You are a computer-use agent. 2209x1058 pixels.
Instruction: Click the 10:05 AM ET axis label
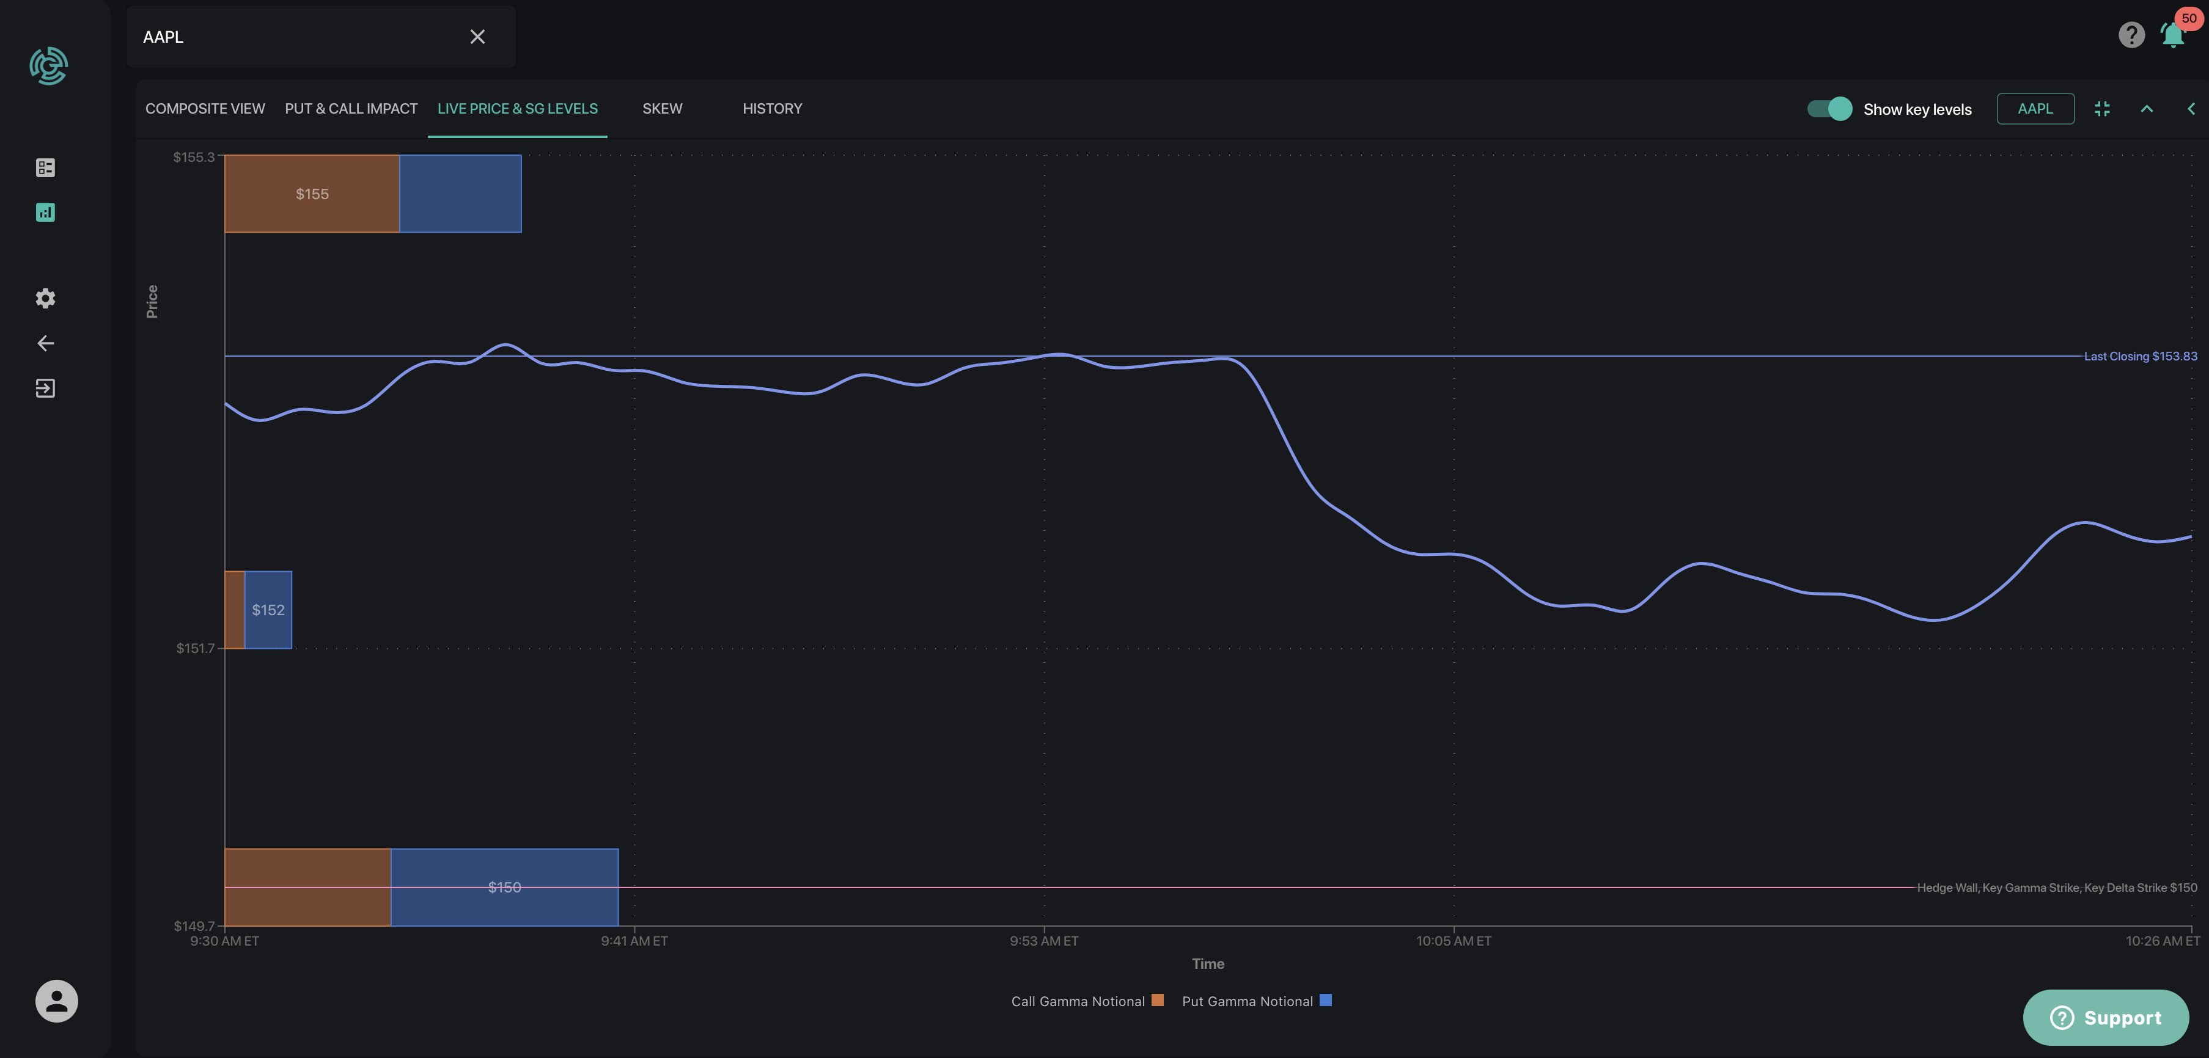coord(1454,941)
